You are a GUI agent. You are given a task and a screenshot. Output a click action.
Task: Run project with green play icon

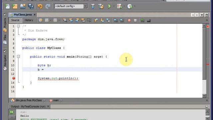tap(109, 6)
